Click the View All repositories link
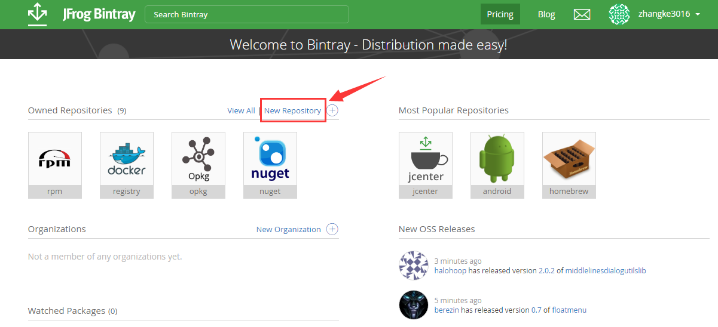718x327 pixels. (x=241, y=110)
